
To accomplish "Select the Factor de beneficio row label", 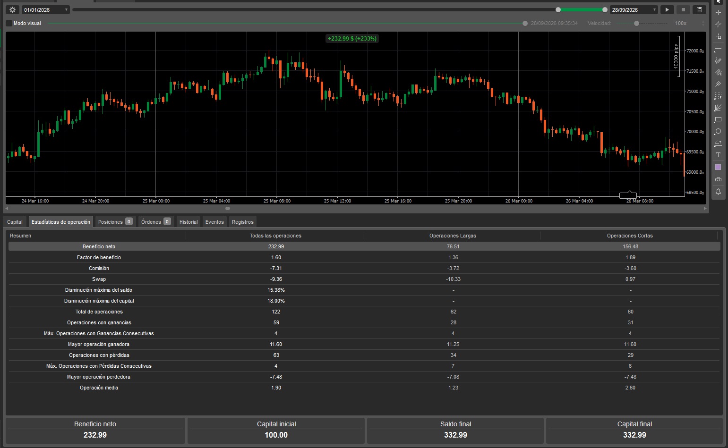I will [99, 257].
